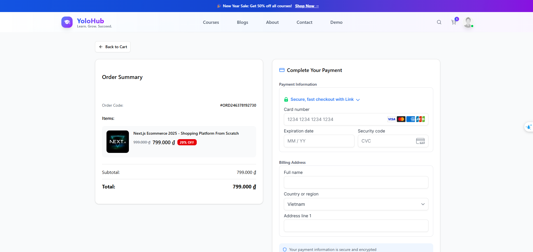Click the YoloHub graduation cap logo
Viewport: 533px width, 252px height.
(67, 22)
